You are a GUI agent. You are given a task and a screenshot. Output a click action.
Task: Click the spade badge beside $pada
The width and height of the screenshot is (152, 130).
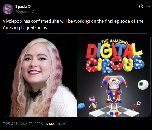click(29, 7)
